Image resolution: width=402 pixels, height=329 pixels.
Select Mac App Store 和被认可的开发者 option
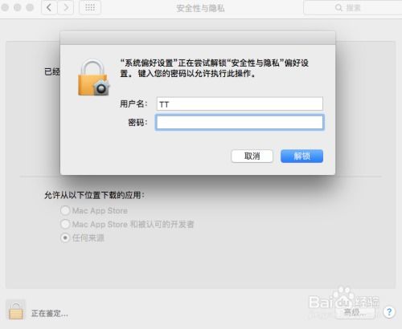click(x=65, y=224)
